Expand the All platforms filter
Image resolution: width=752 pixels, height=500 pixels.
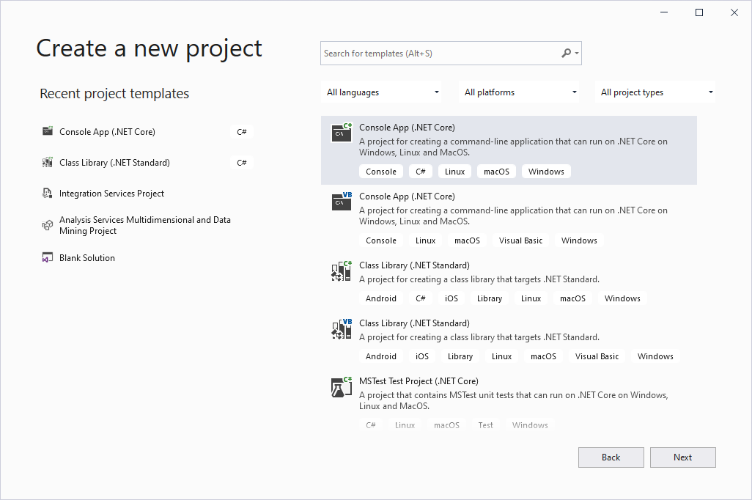pos(520,92)
